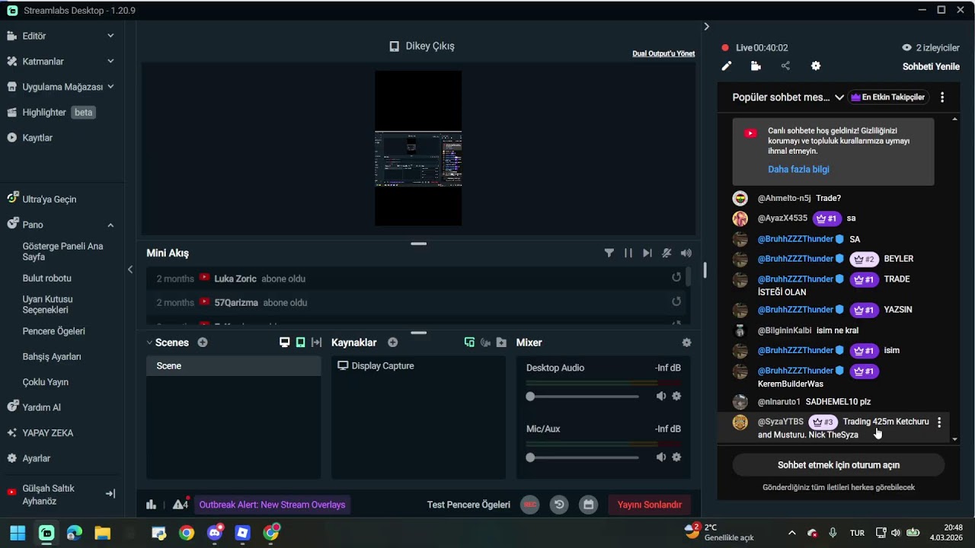This screenshot has width=975, height=548.
Task: Log out of Gülşah Saltık Ayhanöz account
Action: (x=110, y=494)
